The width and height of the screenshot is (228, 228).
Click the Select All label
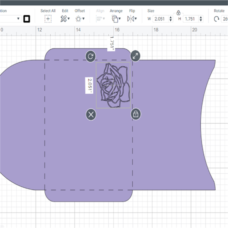tap(48, 11)
